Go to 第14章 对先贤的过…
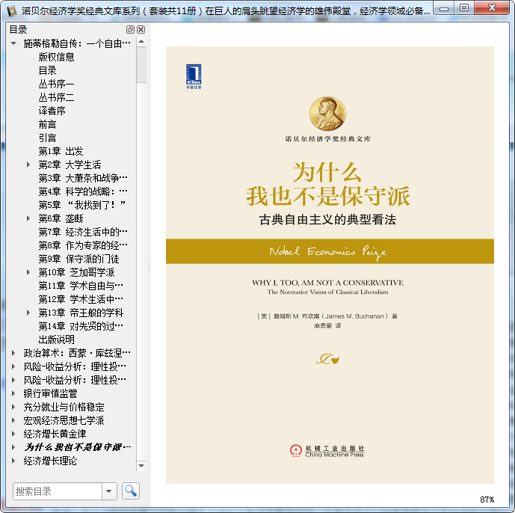515x513 pixels. pos(81,326)
